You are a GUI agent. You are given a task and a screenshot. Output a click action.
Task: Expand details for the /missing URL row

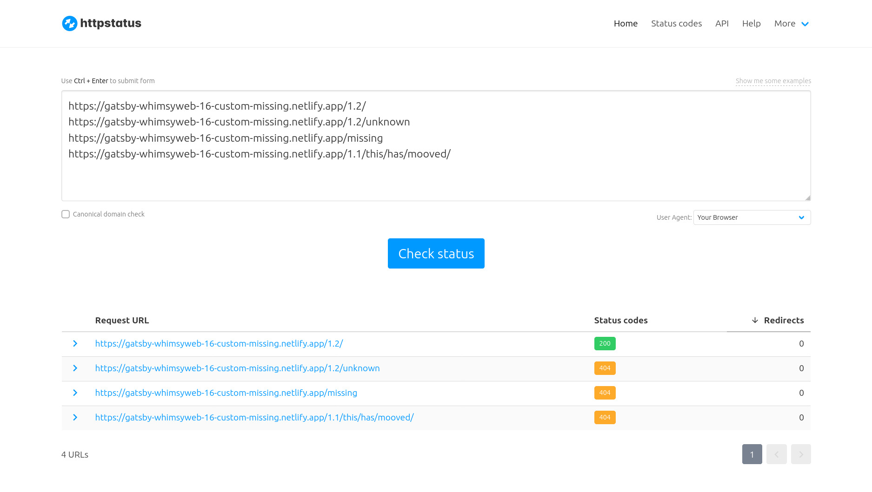coord(75,393)
